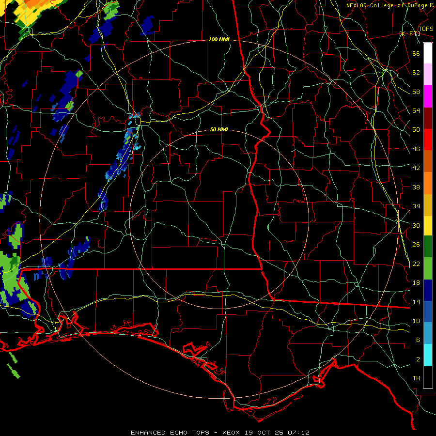Click the "18" legend value
The height and width of the screenshot is (436, 436).
[x=416, y=283]
